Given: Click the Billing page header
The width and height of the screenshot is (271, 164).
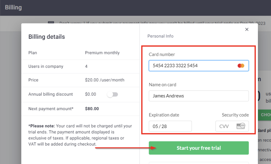Looking at the screenshot, I should click(x=13, y=7).
